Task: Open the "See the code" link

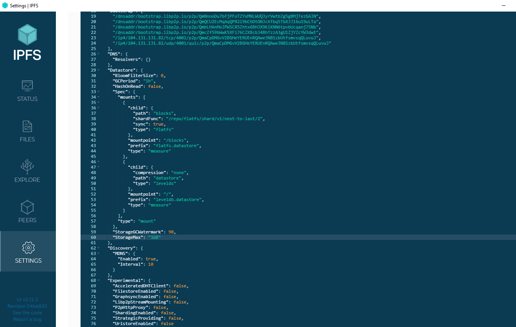Action: pos(27,313)
